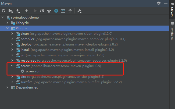
Task: Select deploy plugin icon
Action: (18, 44)
